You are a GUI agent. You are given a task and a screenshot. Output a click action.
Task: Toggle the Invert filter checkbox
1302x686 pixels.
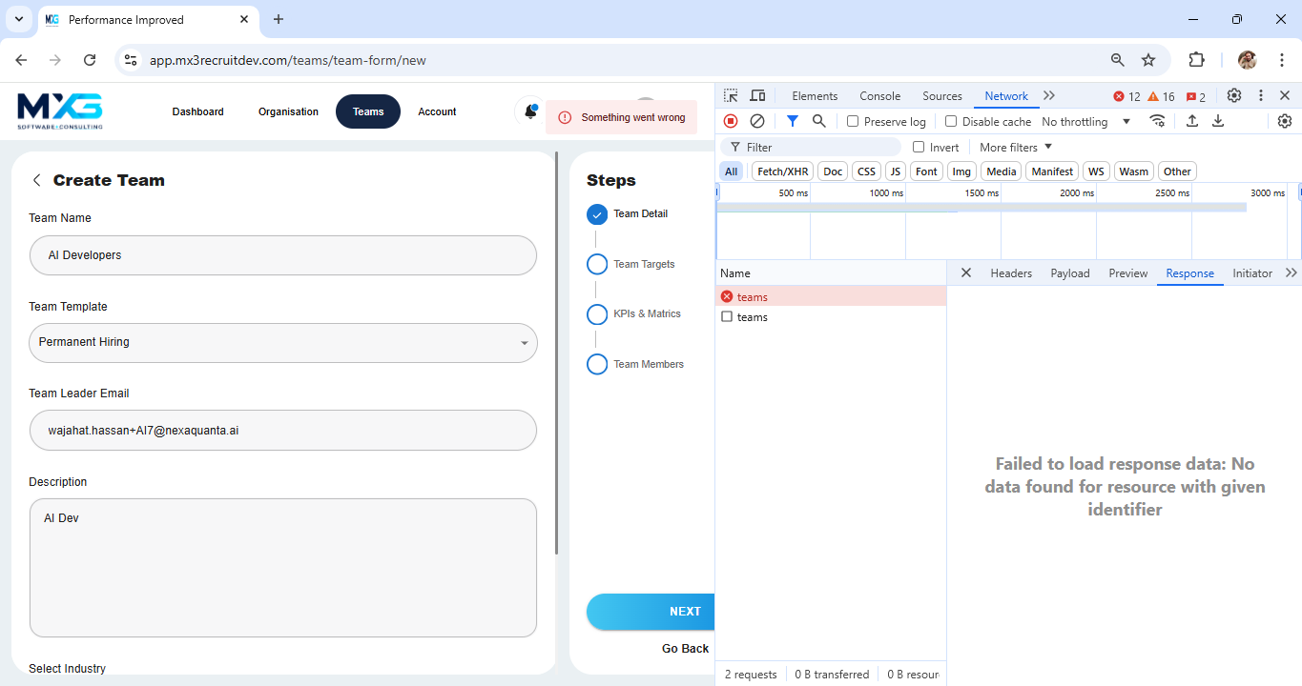point(919,148)
